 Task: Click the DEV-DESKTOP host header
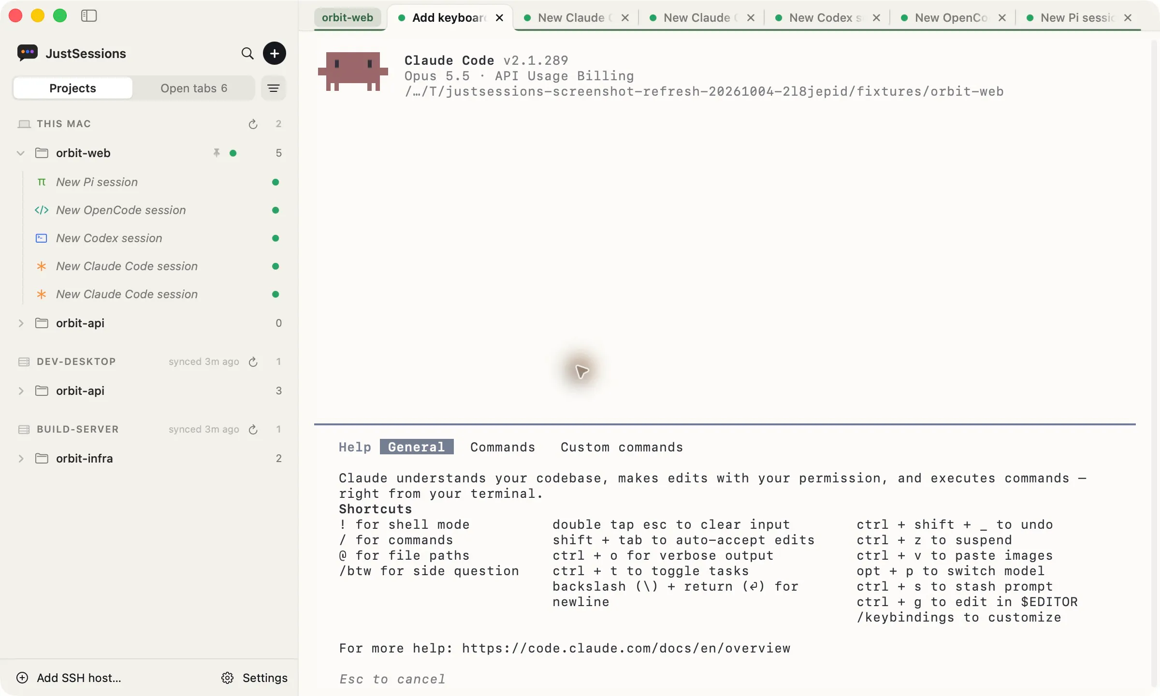(76, 362)
